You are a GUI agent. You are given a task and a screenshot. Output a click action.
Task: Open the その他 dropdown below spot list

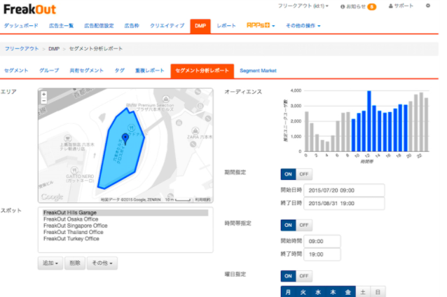click(102, 263)
